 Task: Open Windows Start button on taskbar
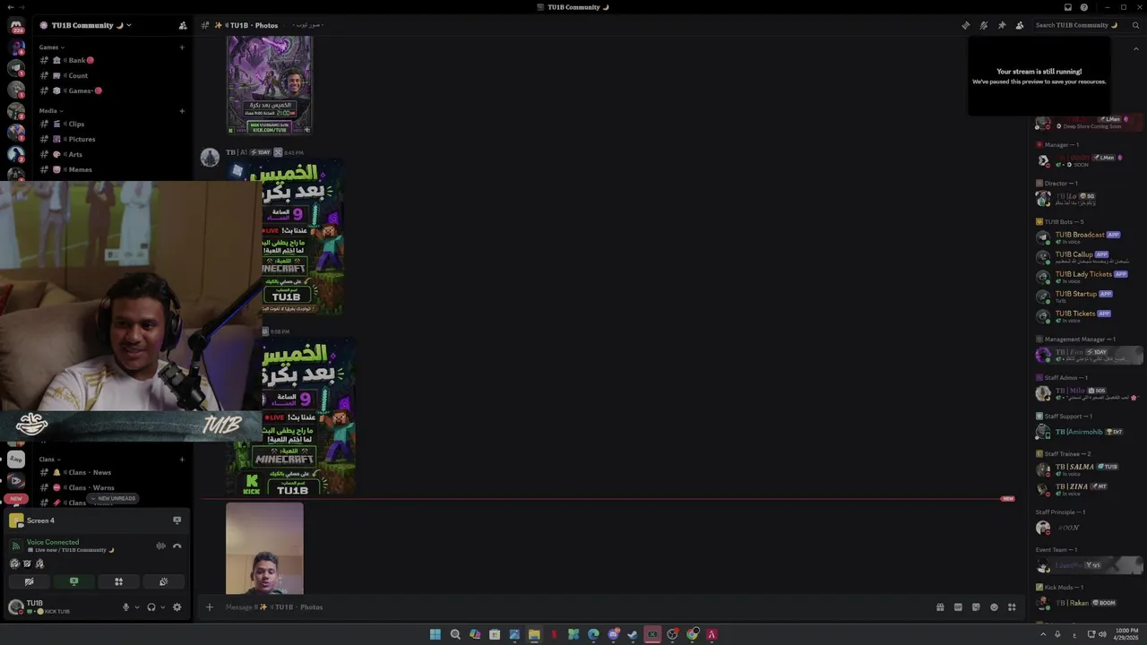[436, 634]
